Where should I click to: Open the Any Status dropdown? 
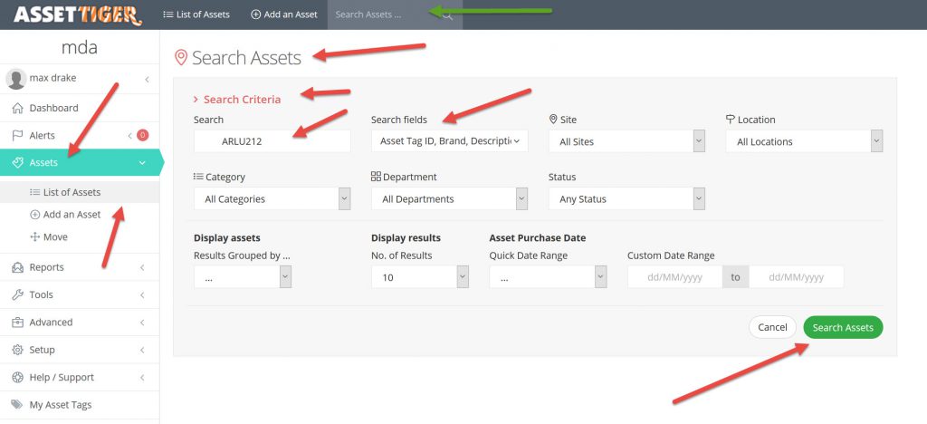(626, 198)
